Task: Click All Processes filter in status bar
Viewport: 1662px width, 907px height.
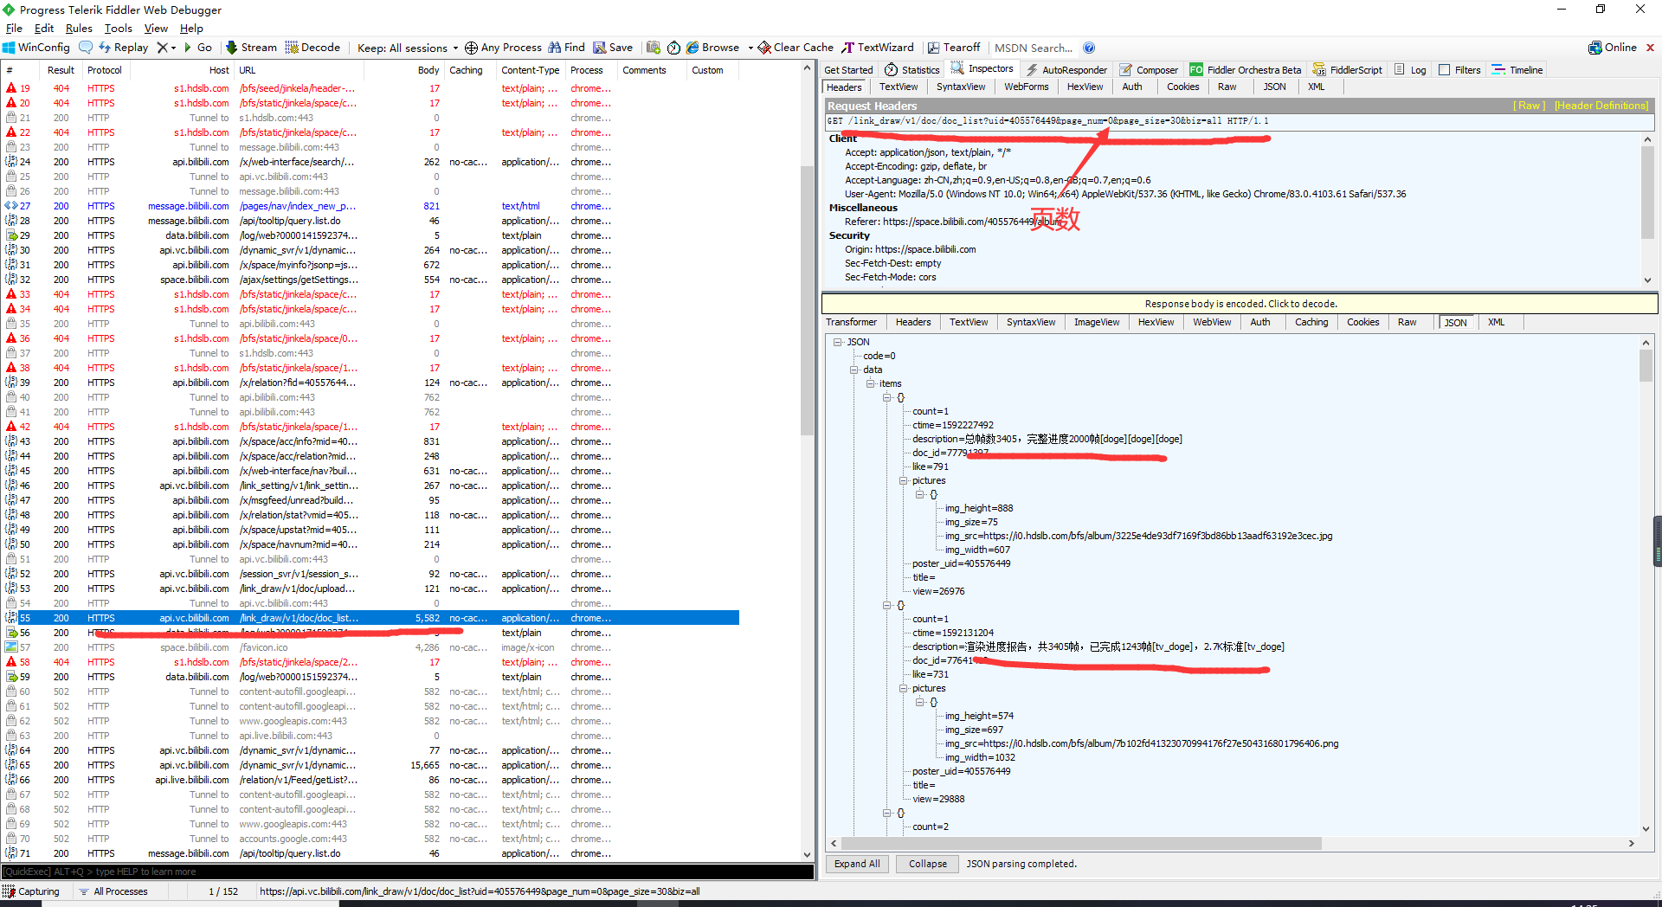Action: pyautogui.click(x=113, y=891)
